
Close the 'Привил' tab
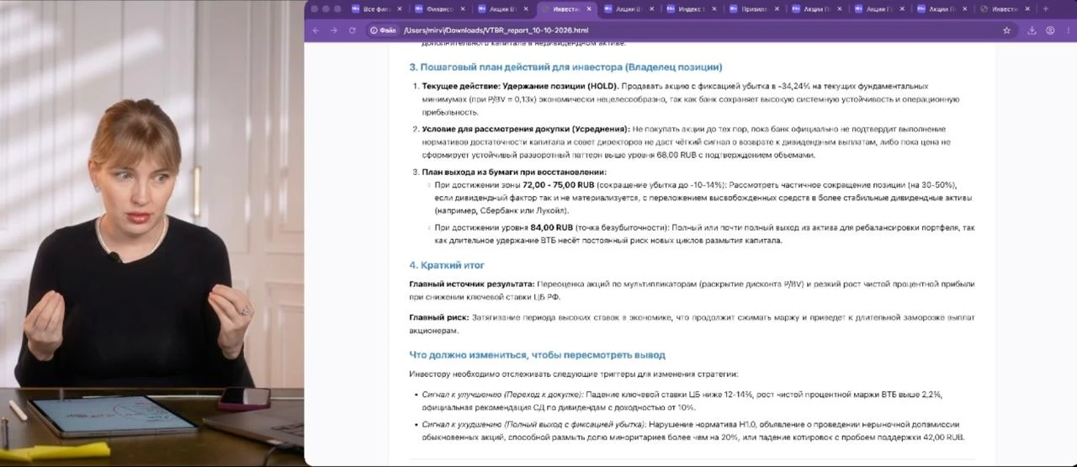(x=777, y=9)
